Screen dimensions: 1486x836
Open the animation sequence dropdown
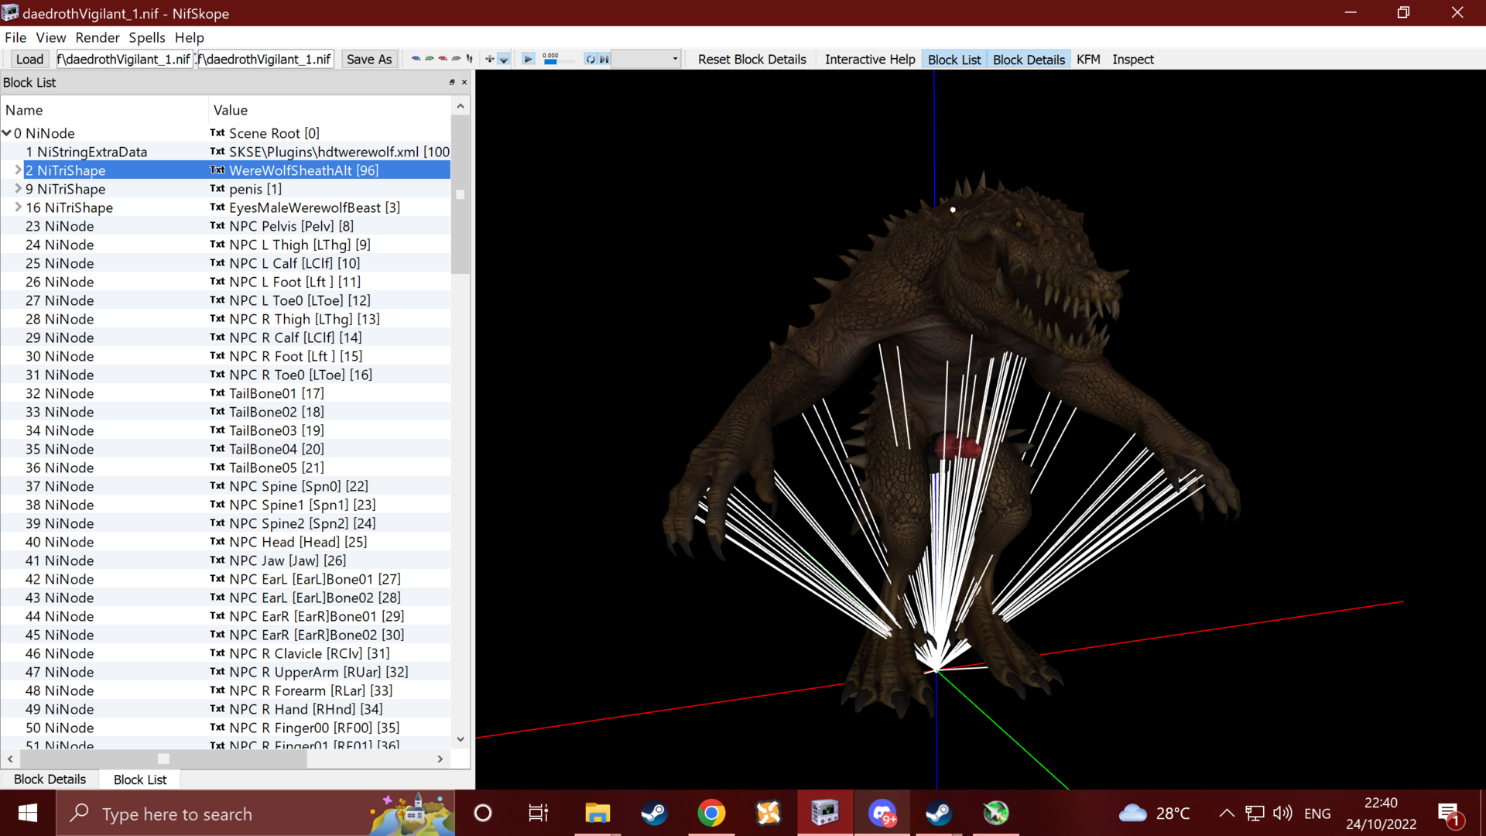click(645, 59)
